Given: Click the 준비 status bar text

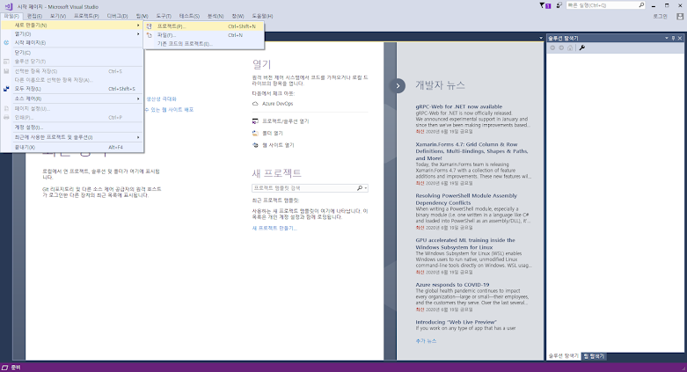Looking at the screenshot, I should pyautogui.click(x=16, y=368).
